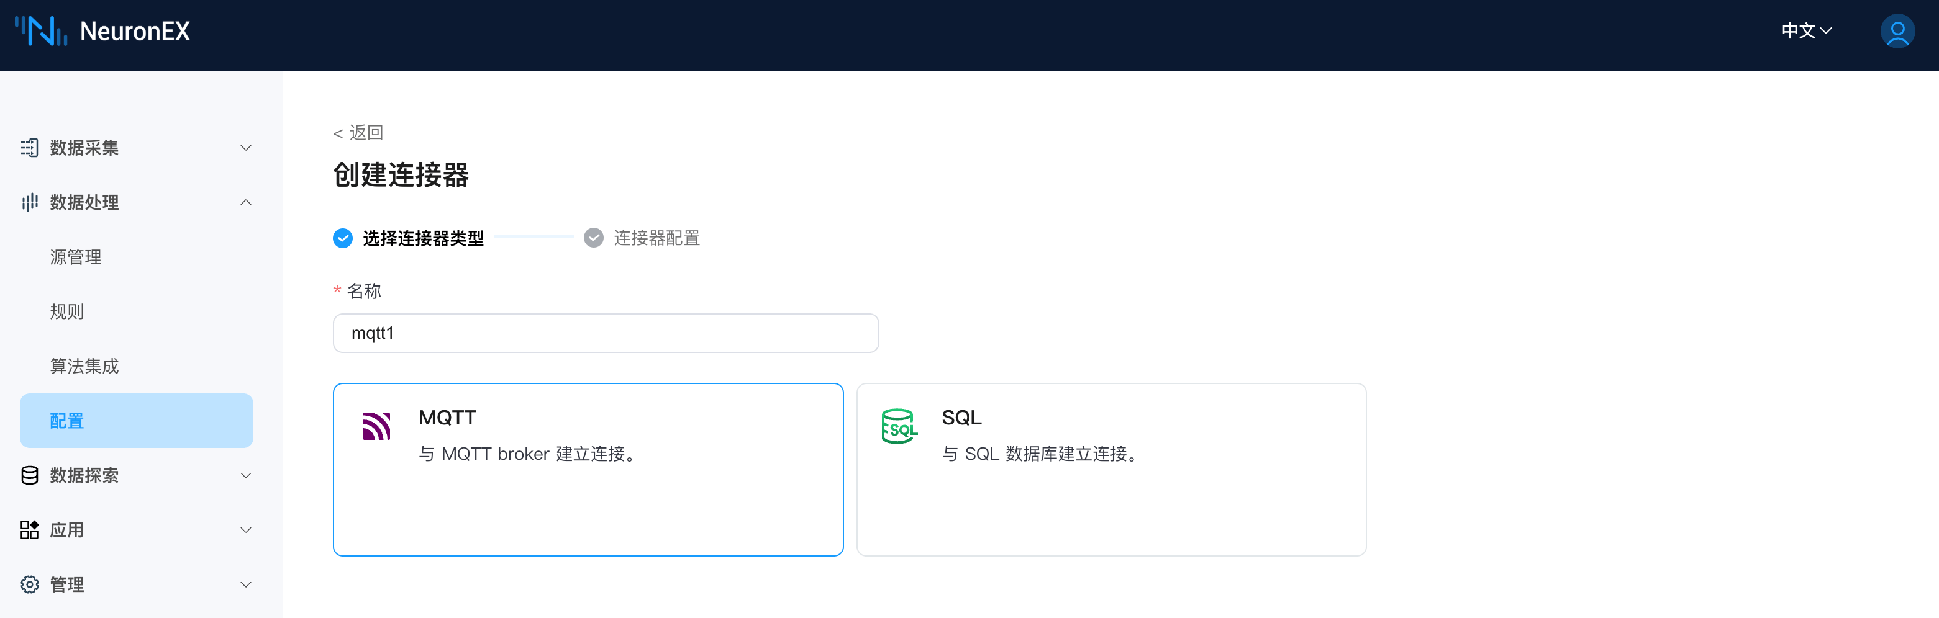Click the 返回 back link
The image size is (1939, 618).
[x=359, y=133]
